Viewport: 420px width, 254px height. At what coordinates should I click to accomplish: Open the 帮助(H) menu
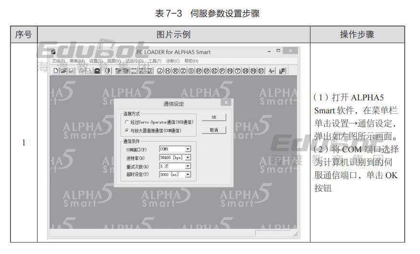[x=191, y=61]
